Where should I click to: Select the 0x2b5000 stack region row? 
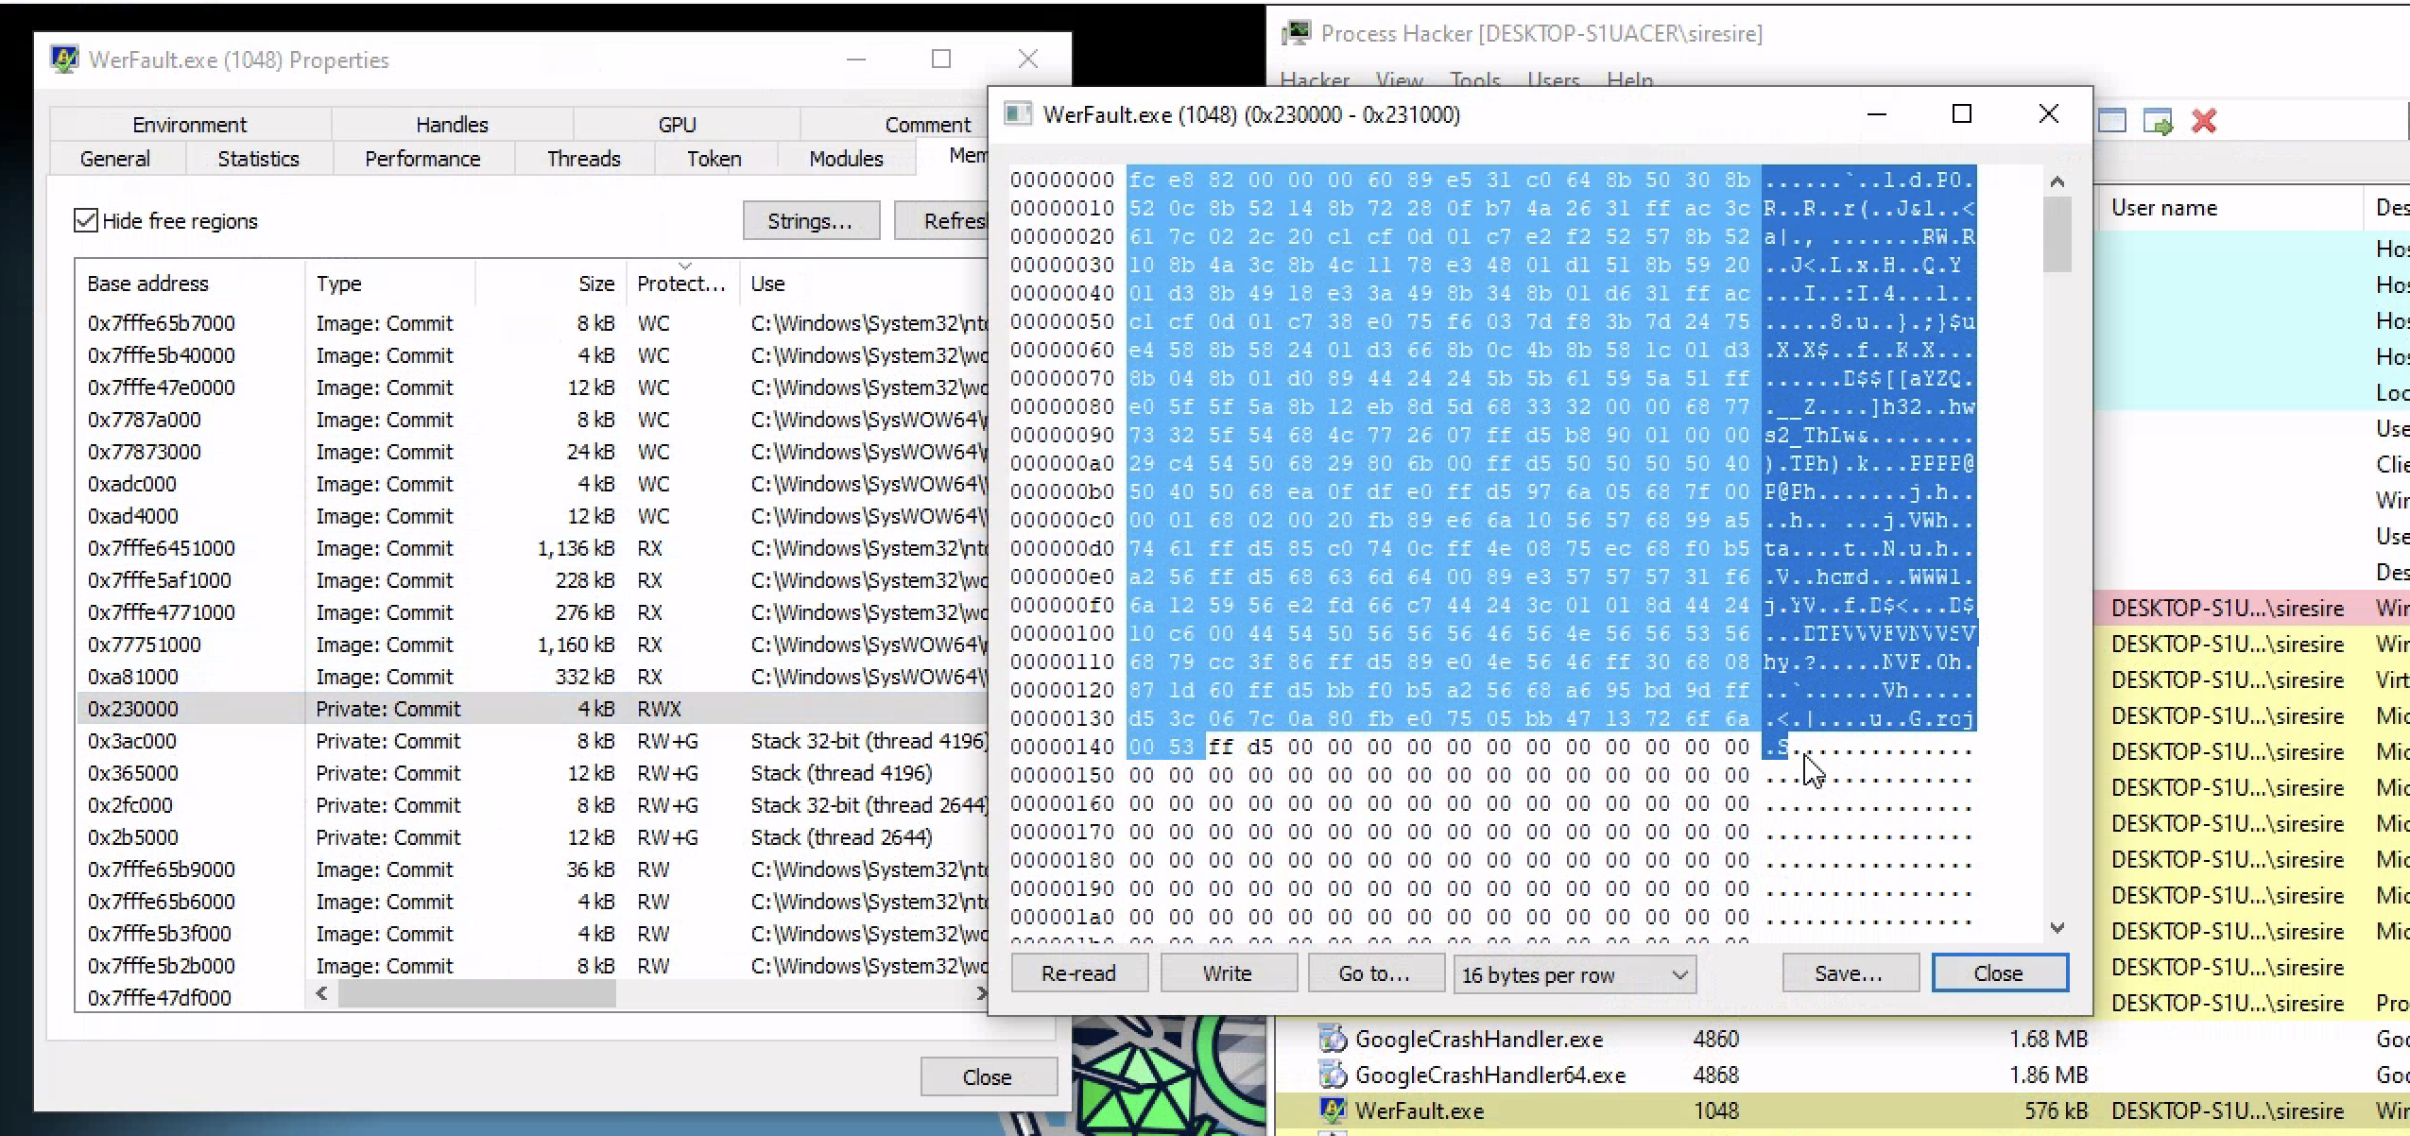(533, 837)
